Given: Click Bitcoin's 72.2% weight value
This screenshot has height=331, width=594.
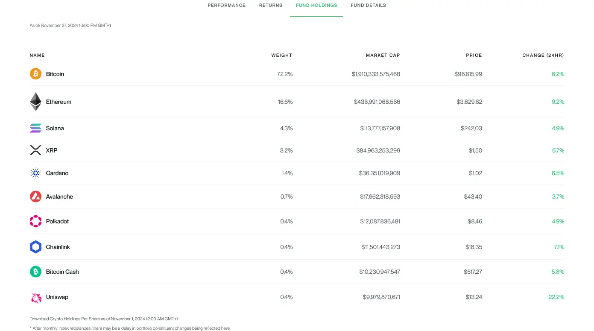Looking at the screenshot, I should [285, 74].
